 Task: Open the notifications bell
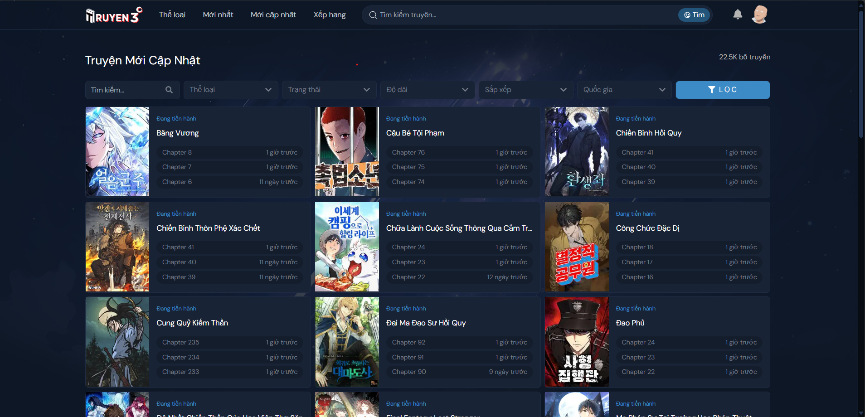[x=738, y=15]
